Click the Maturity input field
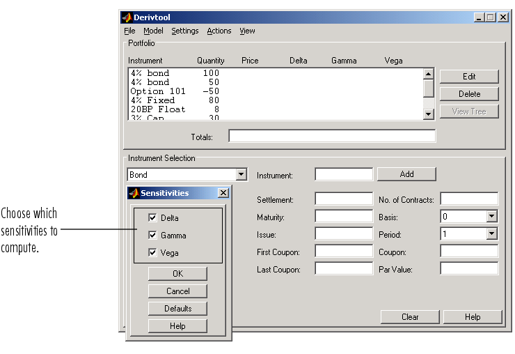Image resolution: width=515 pixels, height=354 pixels. (x=344, y=216)
